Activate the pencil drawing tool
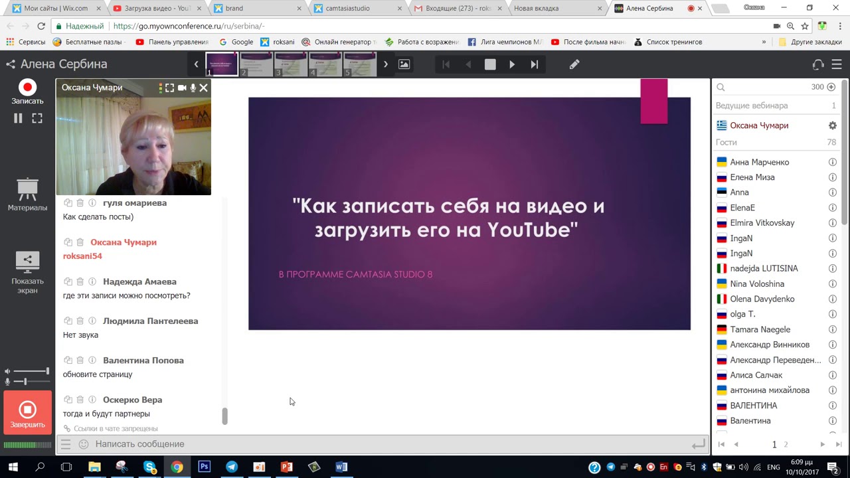 574,64
